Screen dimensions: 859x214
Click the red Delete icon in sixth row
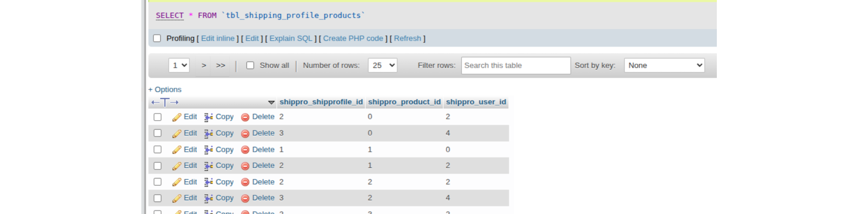(x=245, y=199)
